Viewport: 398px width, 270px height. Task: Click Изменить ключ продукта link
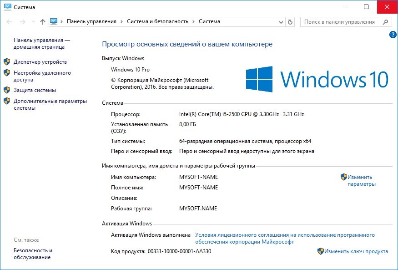(356, 251)
